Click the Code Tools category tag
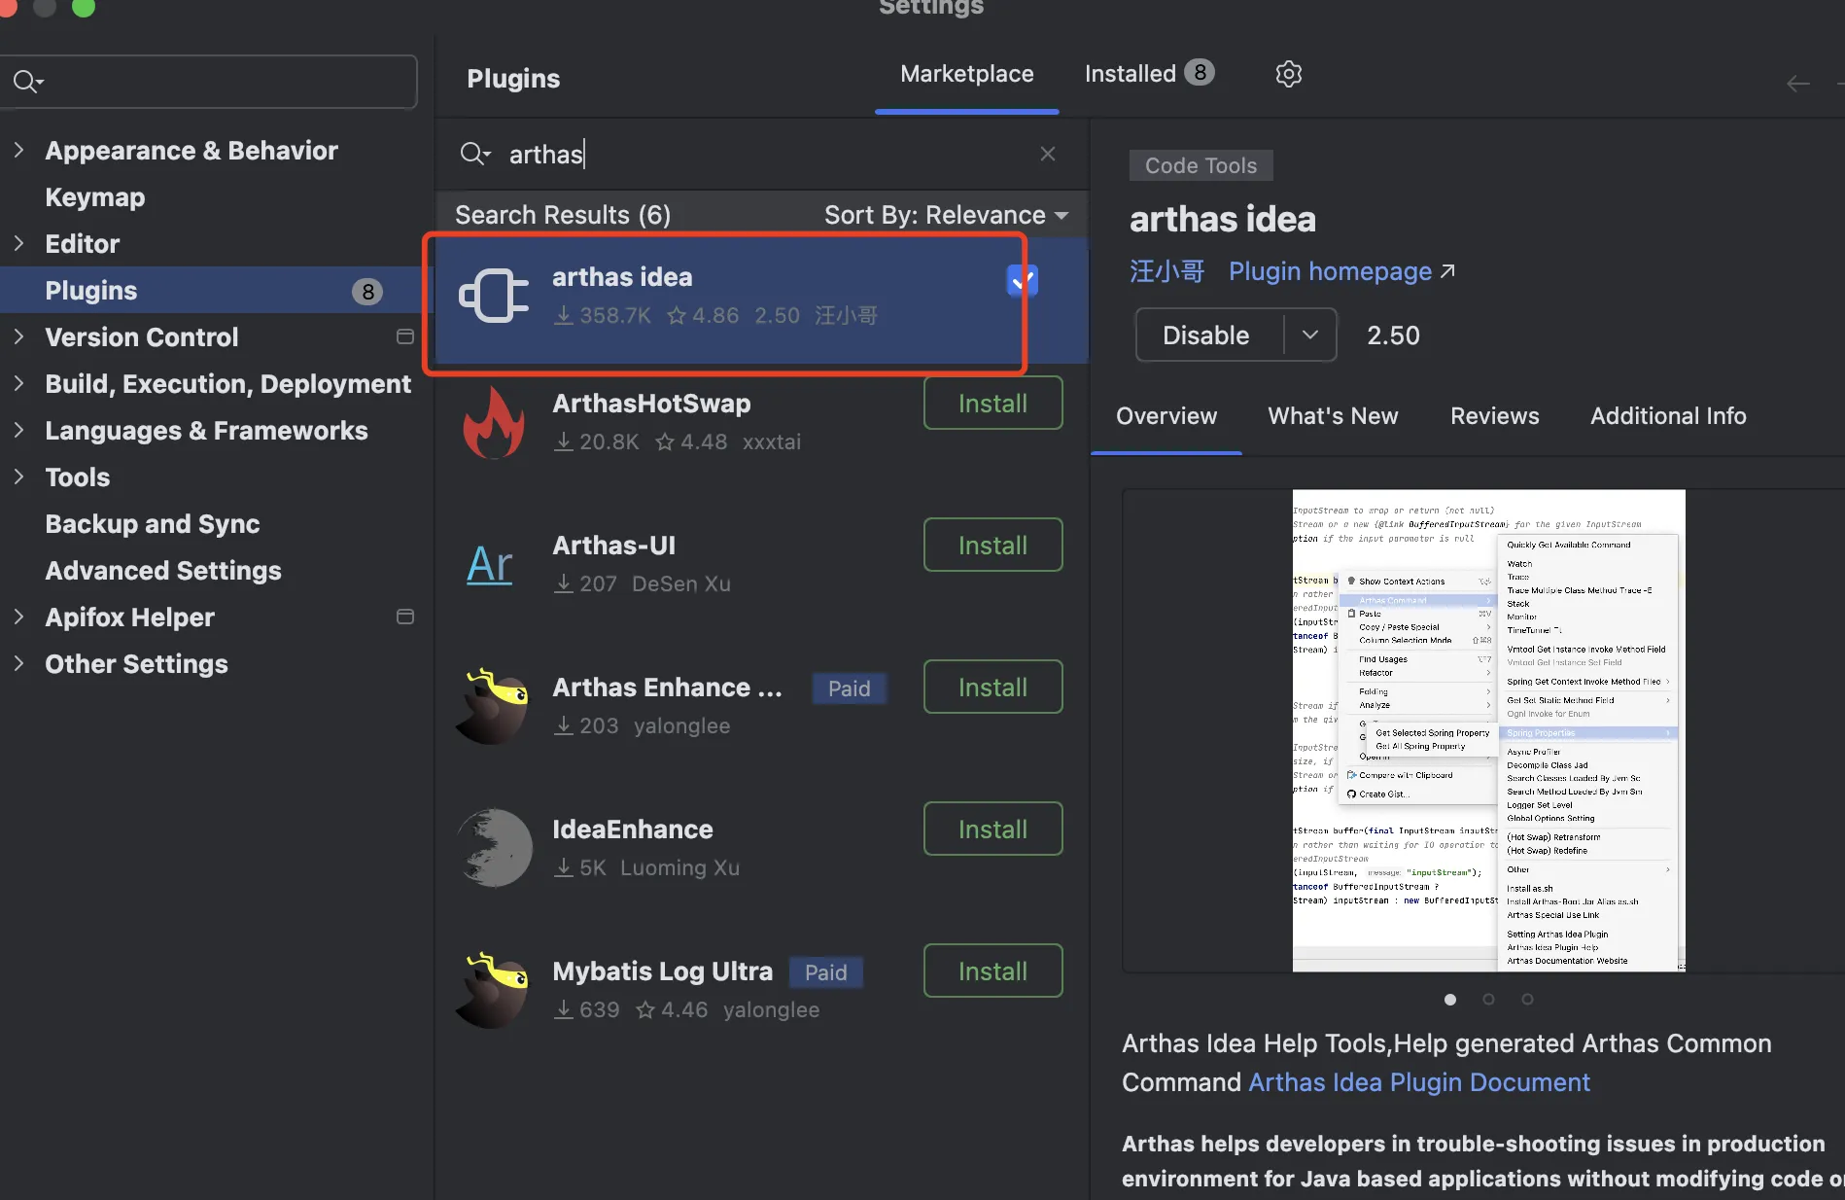This screenshot has height=1200, width=1845. 1201,165
